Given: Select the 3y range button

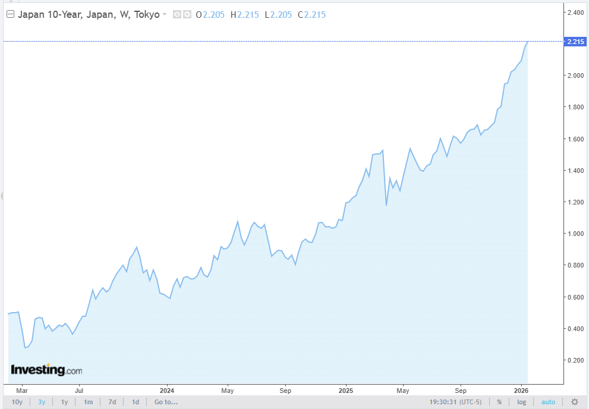Looking at the screenshot, I should click(x=41, y=402).
